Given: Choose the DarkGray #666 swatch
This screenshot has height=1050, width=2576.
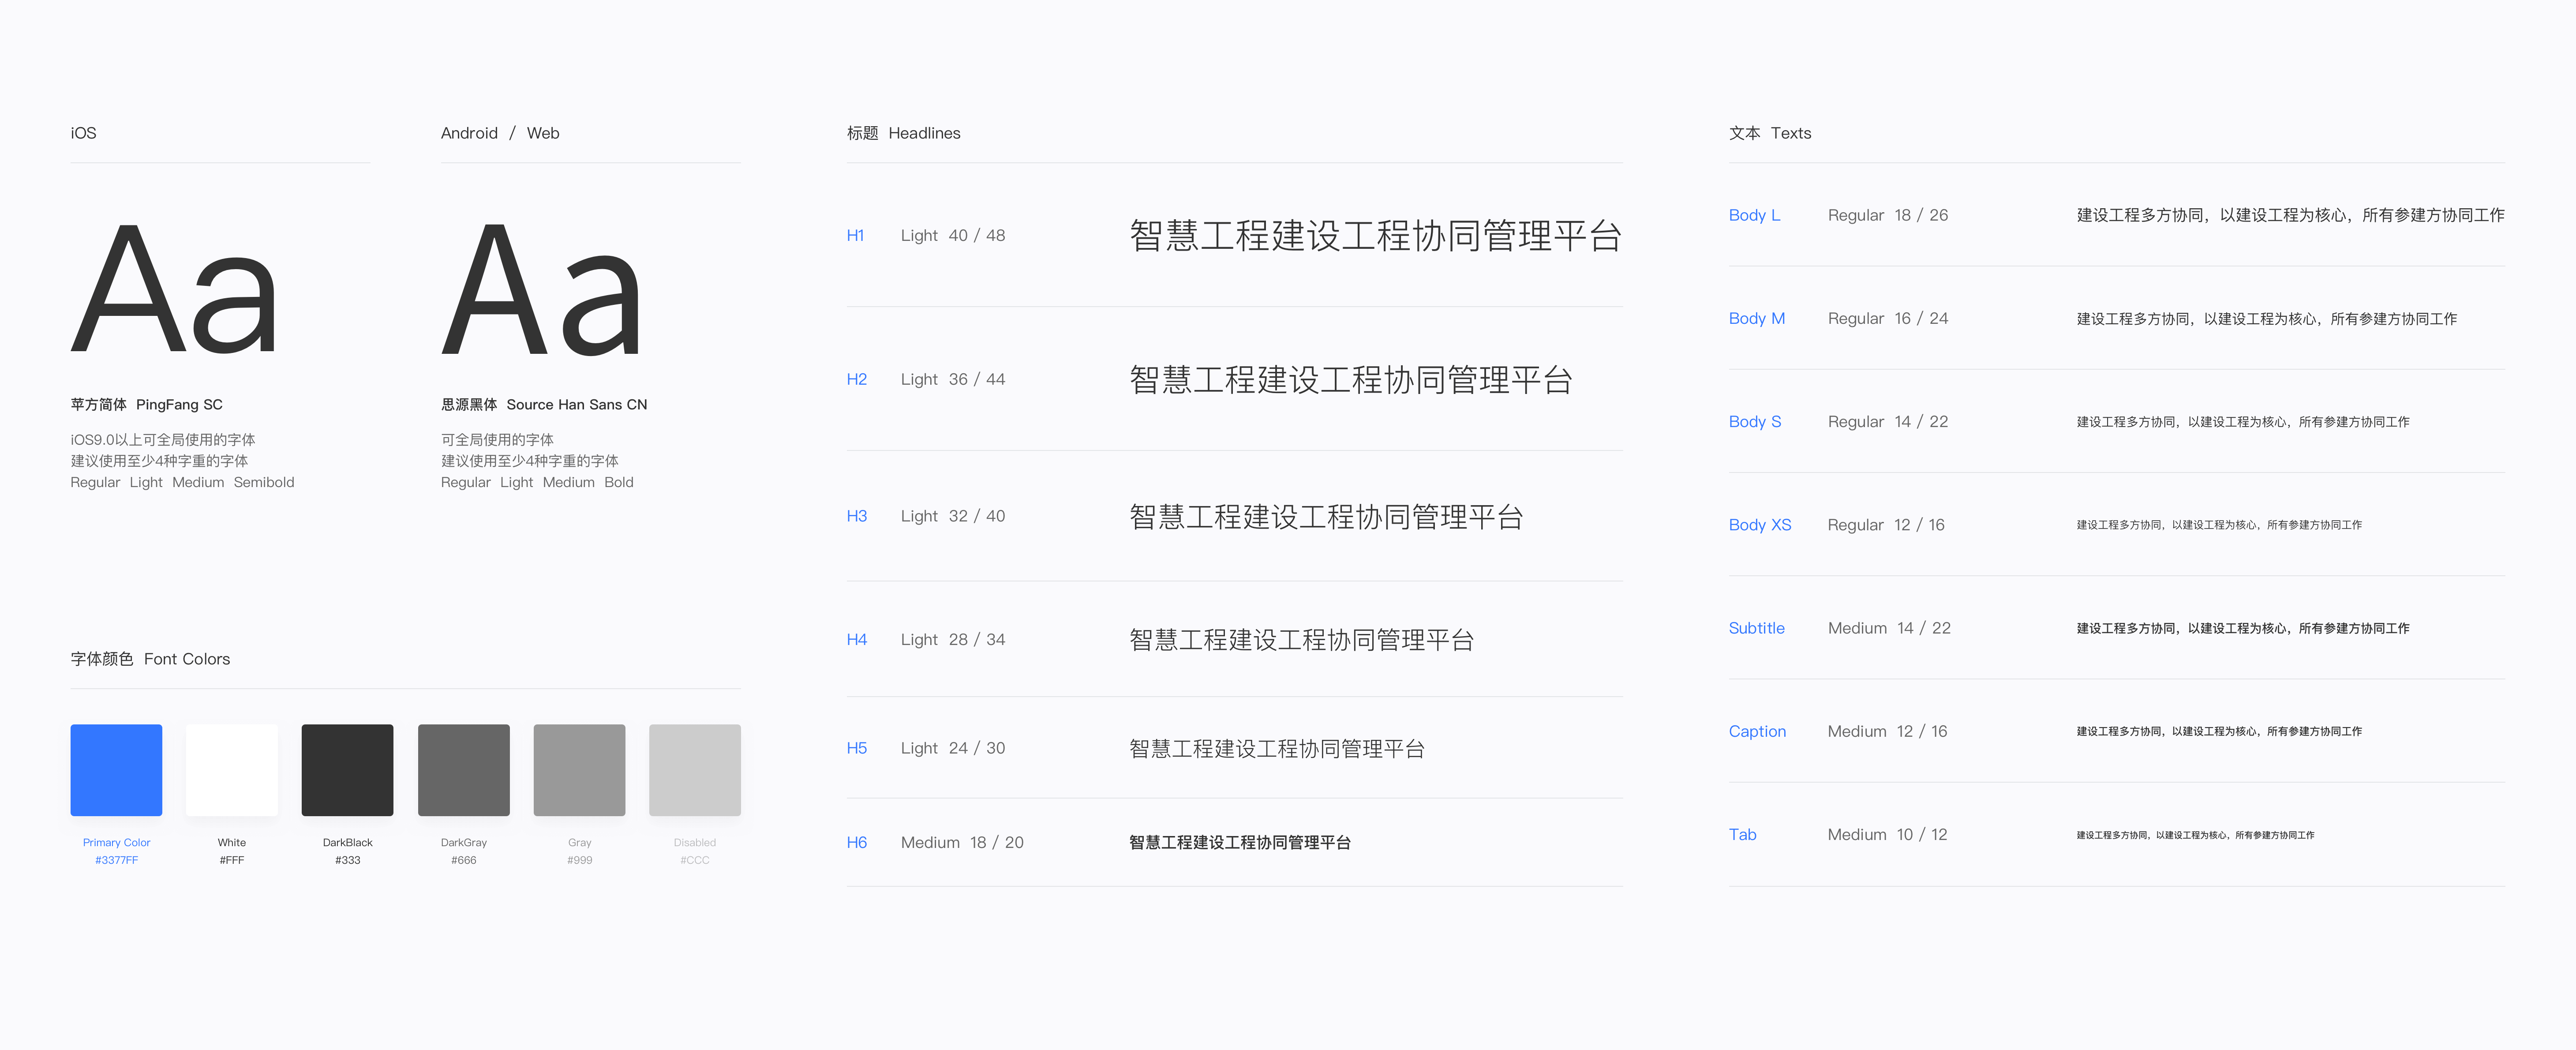Looking at the screenshot, I should click(464, 770).
